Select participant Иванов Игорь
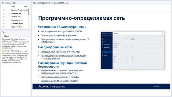The height and width of the screenshot is (97, 172). (x=16, y=13)
